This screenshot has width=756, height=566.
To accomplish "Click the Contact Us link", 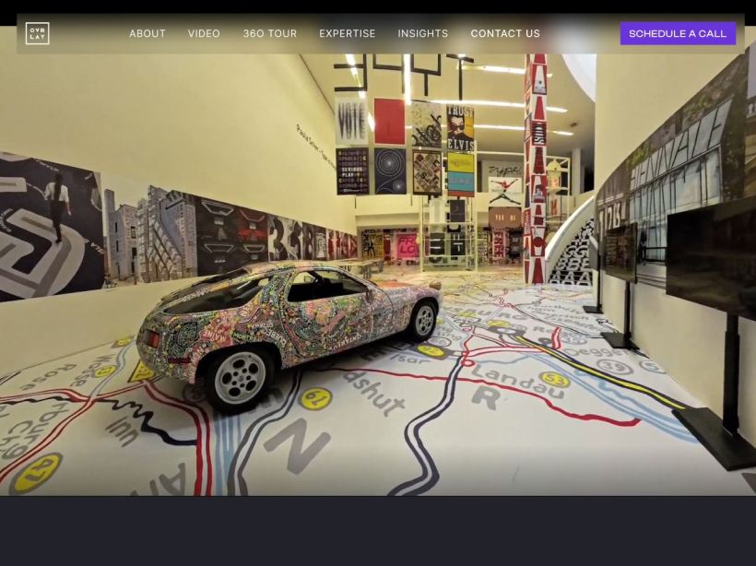I will point(505,33).
